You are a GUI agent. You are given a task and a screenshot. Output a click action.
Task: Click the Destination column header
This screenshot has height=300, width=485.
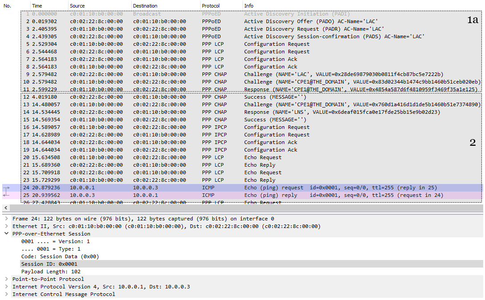click(x=145, y=6)
